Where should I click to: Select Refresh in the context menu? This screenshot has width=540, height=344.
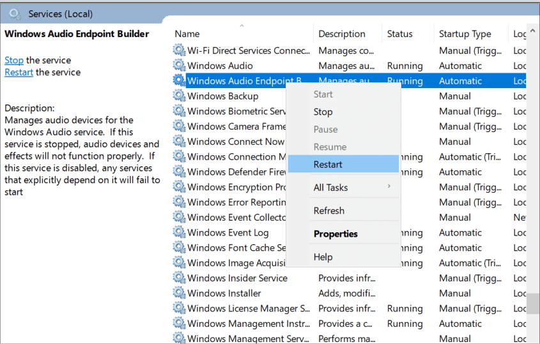coord(343,210)
